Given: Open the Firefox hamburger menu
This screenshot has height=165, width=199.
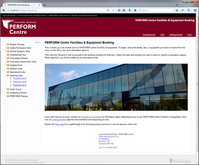Looking at the screenshot, I should pyautogui.click(x=195, y=10).
